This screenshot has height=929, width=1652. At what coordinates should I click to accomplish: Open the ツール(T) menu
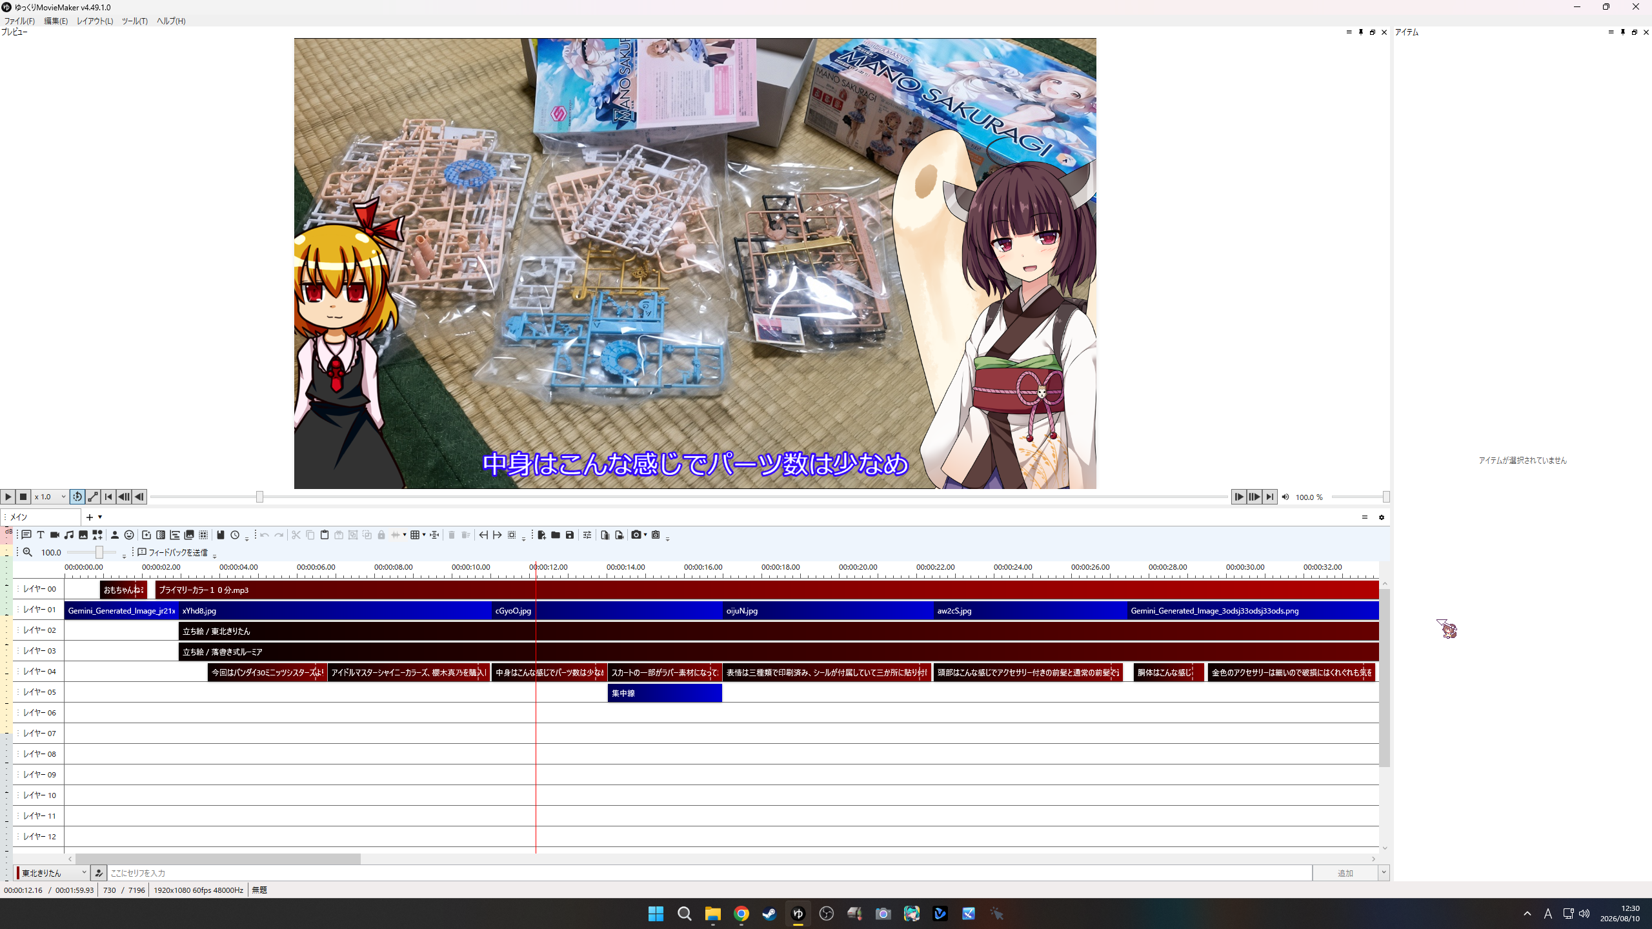pyautogui.click(x=134, y=21)
